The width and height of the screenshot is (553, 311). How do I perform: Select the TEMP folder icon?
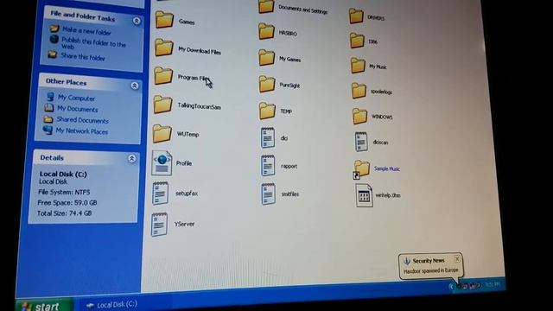(267, 111)
